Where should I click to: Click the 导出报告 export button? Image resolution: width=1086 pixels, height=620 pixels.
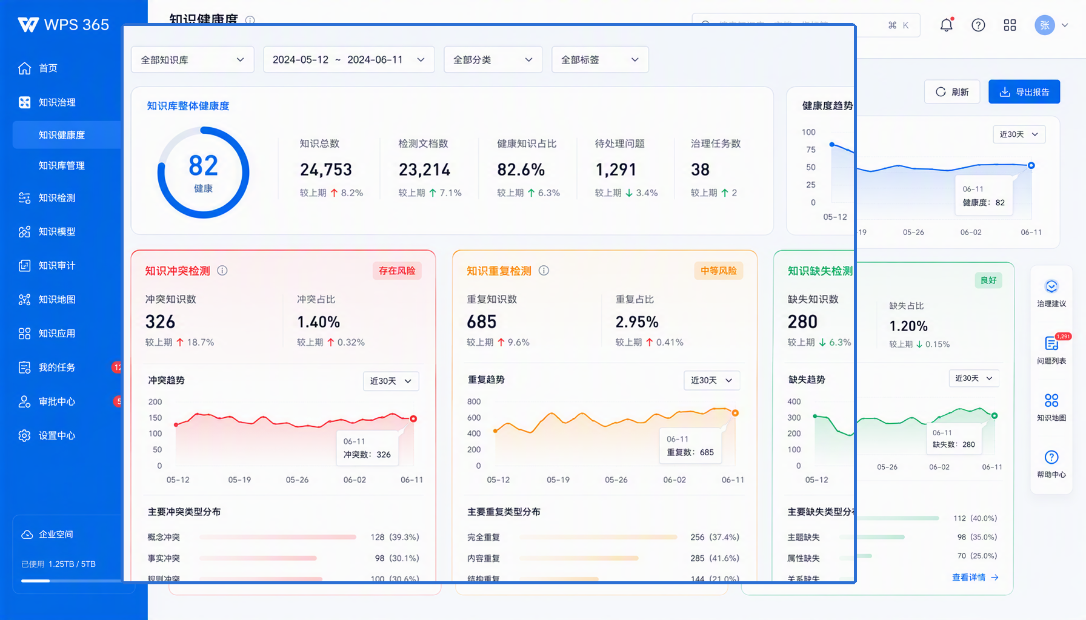[x=1024, y=92]
